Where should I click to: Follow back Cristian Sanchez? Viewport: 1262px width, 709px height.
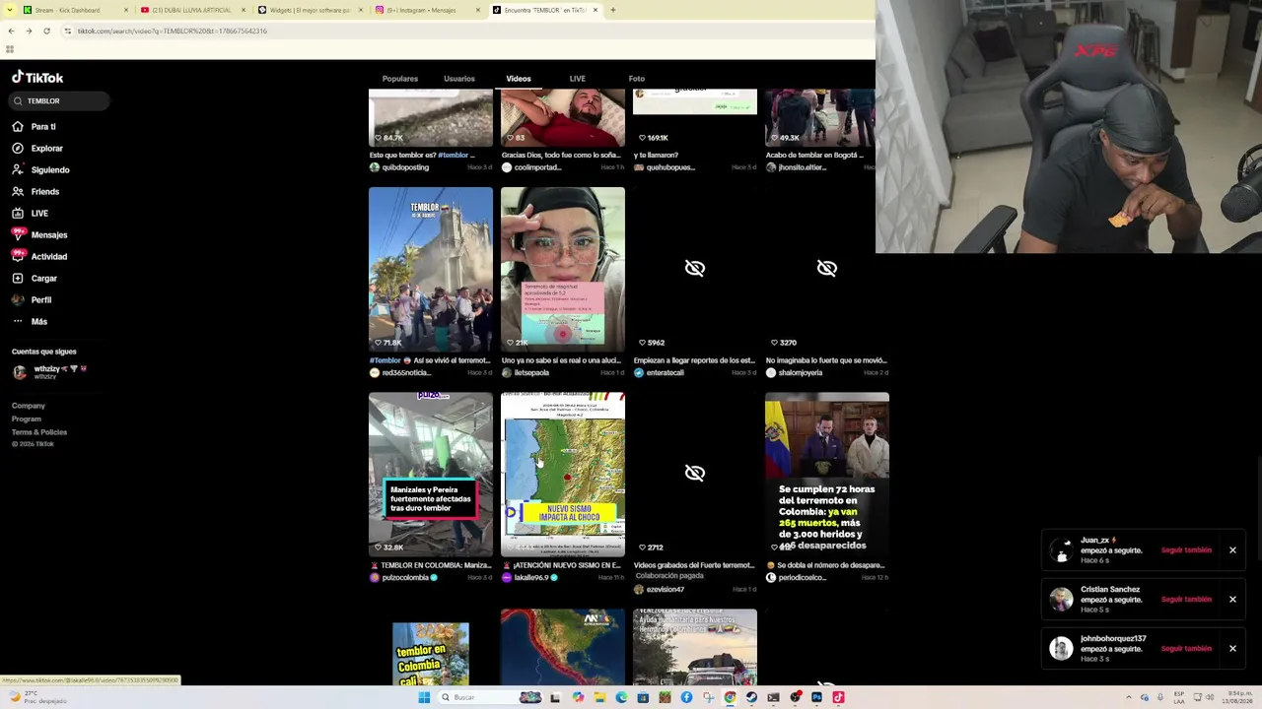coord(1186,600)
